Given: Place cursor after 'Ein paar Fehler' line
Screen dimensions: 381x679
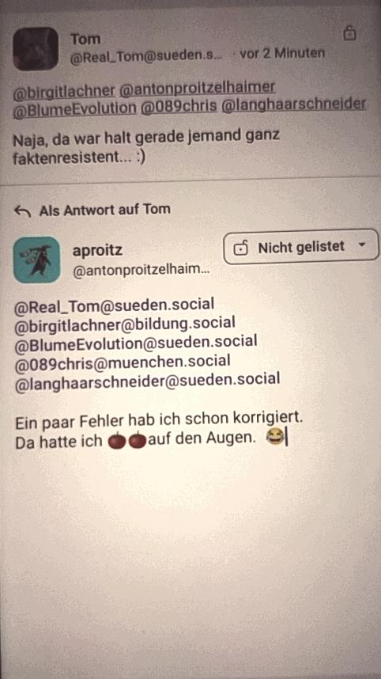Looking at the screenshot, I should (x=303, y=420).
